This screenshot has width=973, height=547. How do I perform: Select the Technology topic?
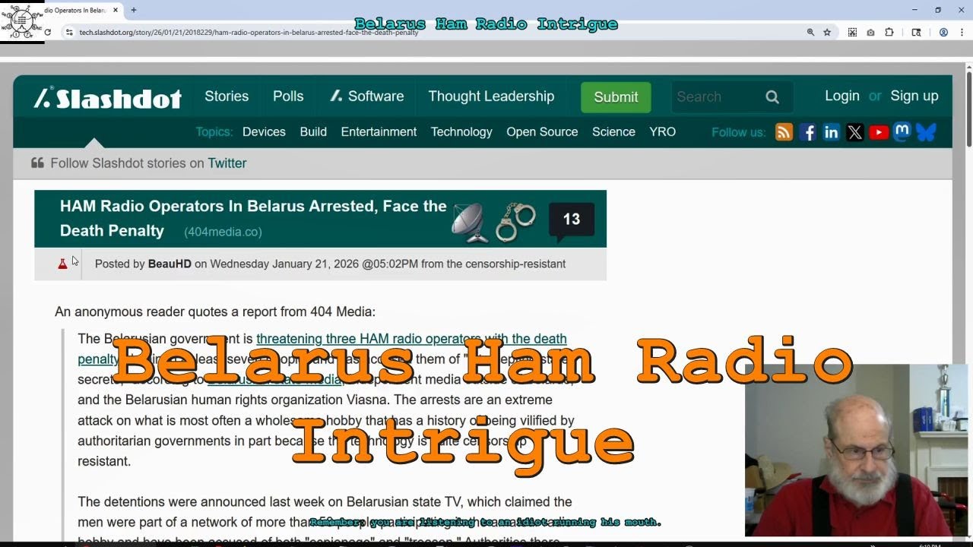tap(461, 131)
